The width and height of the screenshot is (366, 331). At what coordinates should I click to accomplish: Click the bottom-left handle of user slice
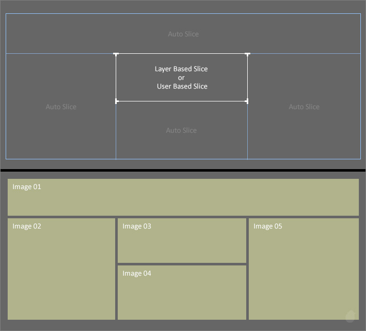point(116,101)
